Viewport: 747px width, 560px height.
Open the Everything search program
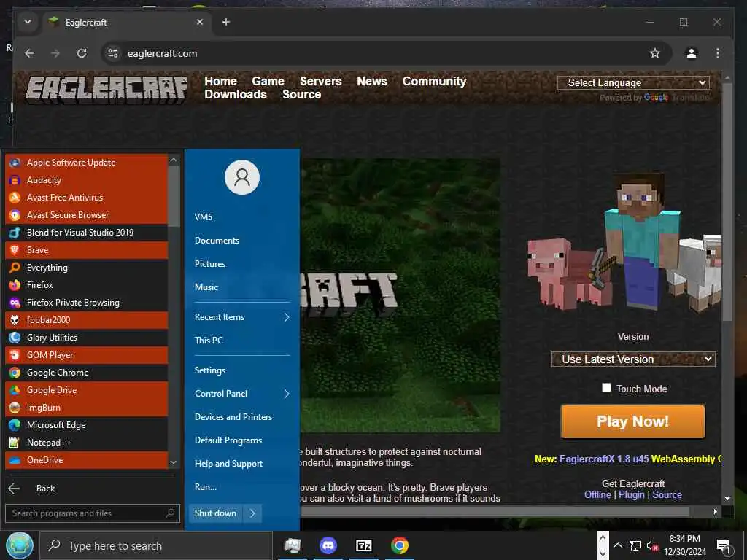tap(86, 268)
